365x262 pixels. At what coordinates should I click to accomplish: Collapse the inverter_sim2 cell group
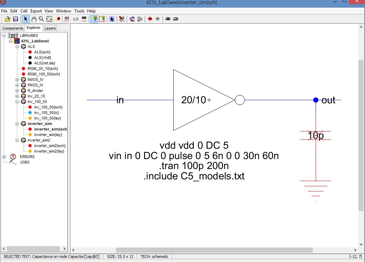coord(17,140)
